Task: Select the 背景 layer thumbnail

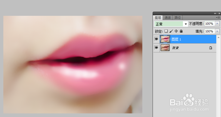Action: click(165, 48)
